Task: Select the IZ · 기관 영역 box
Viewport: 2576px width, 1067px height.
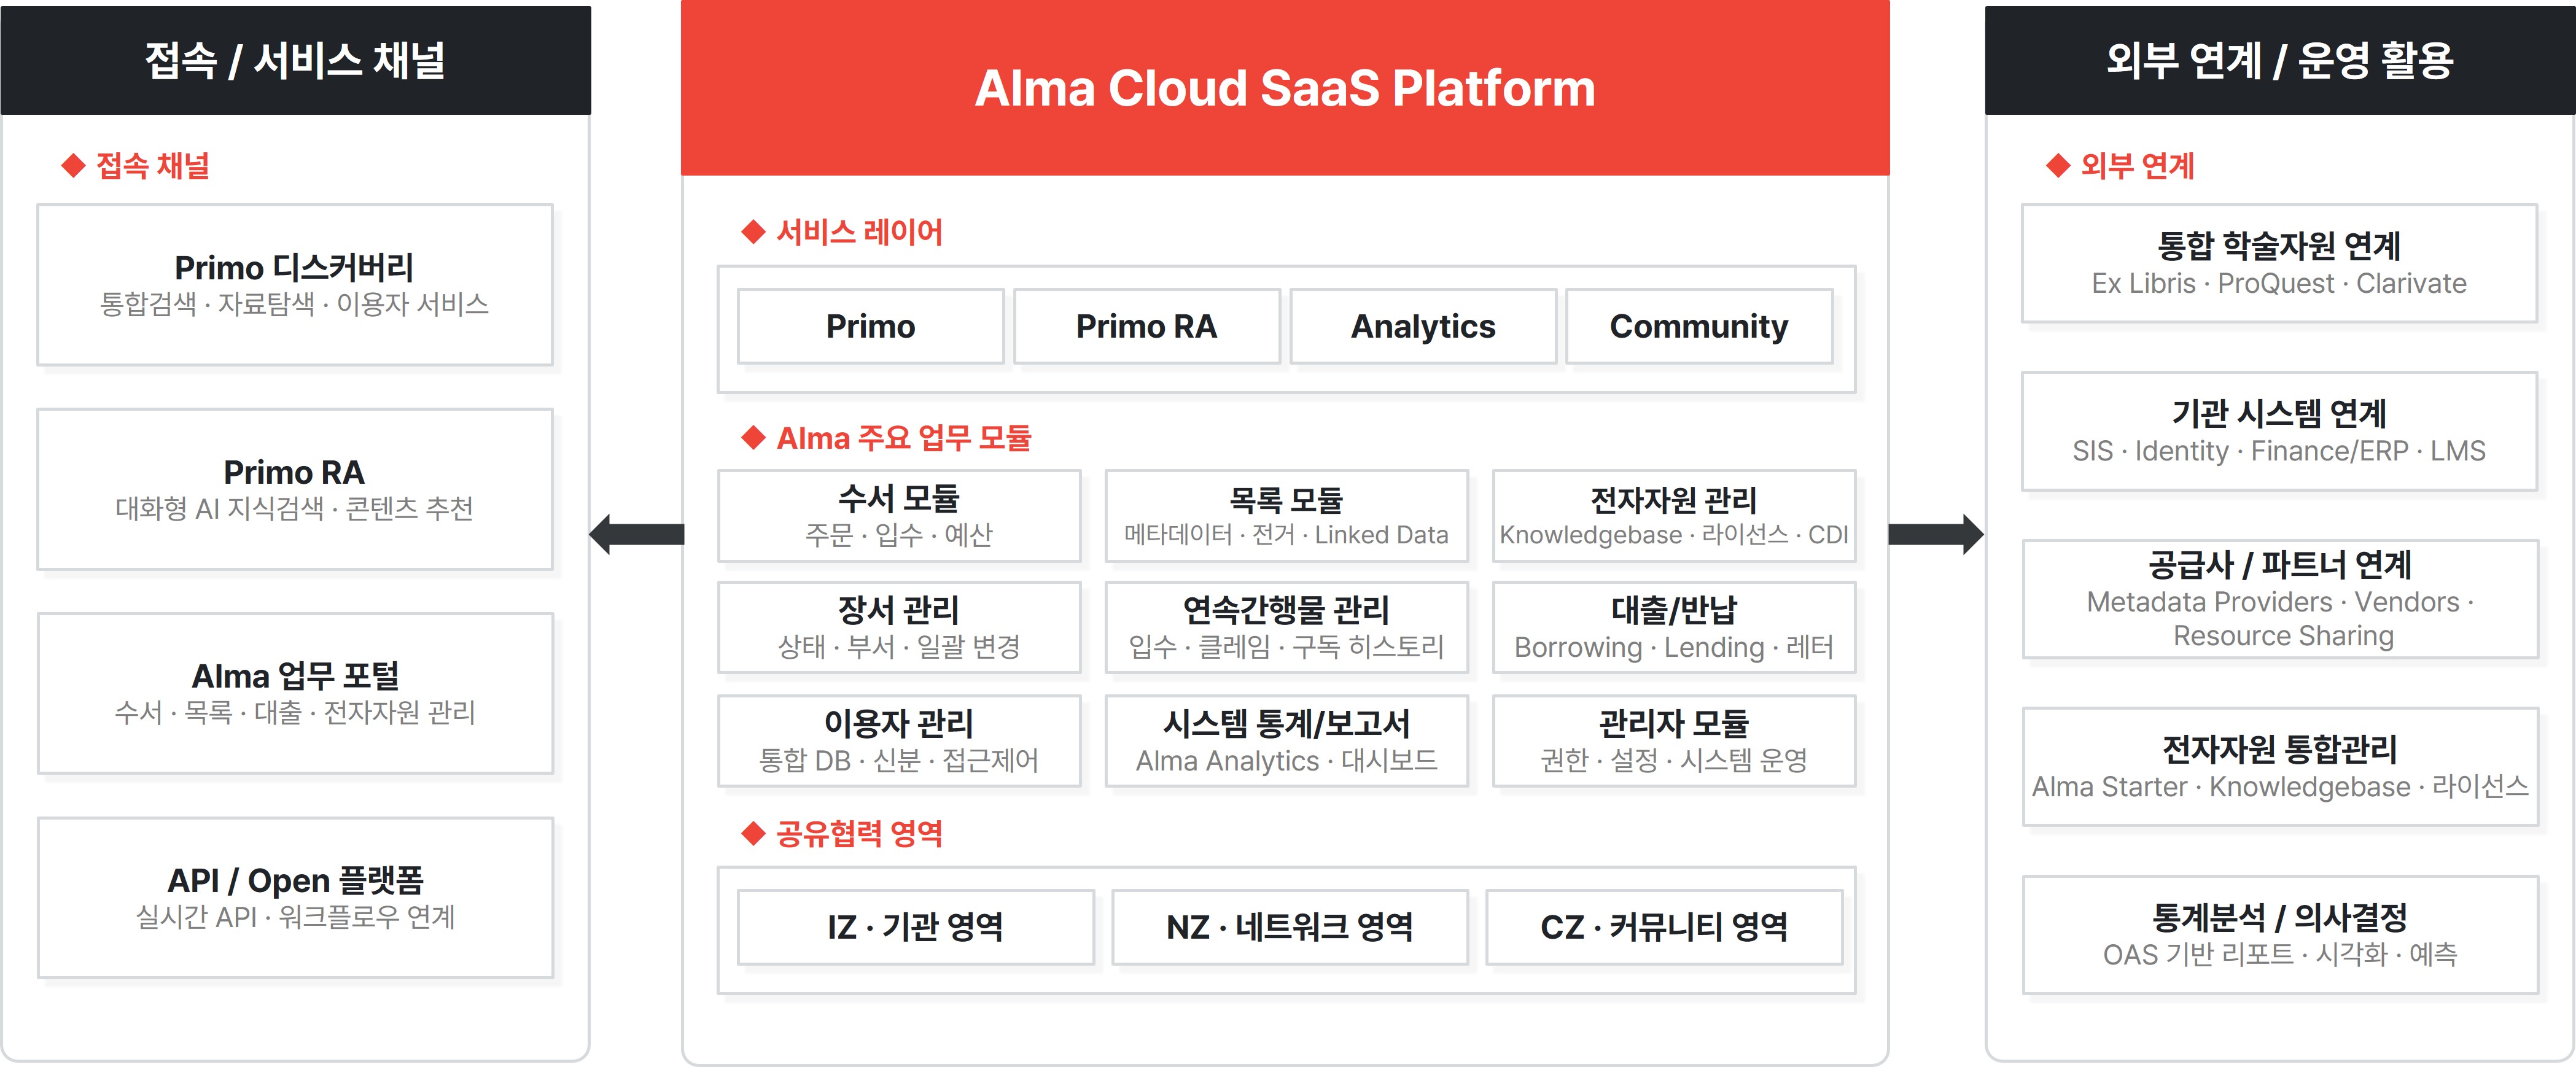Action: [916, 927]
